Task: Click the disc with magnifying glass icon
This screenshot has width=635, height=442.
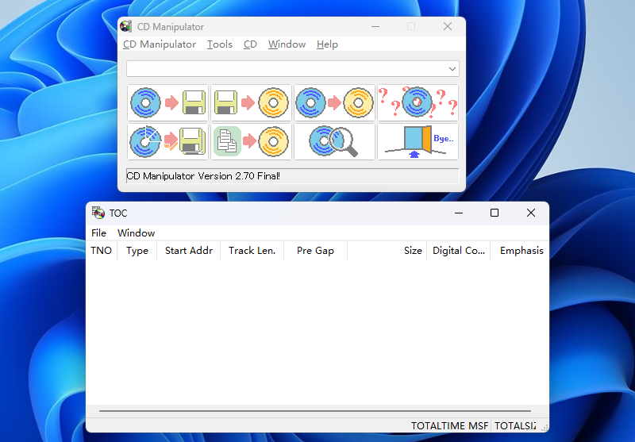Action: pos(334,142)
